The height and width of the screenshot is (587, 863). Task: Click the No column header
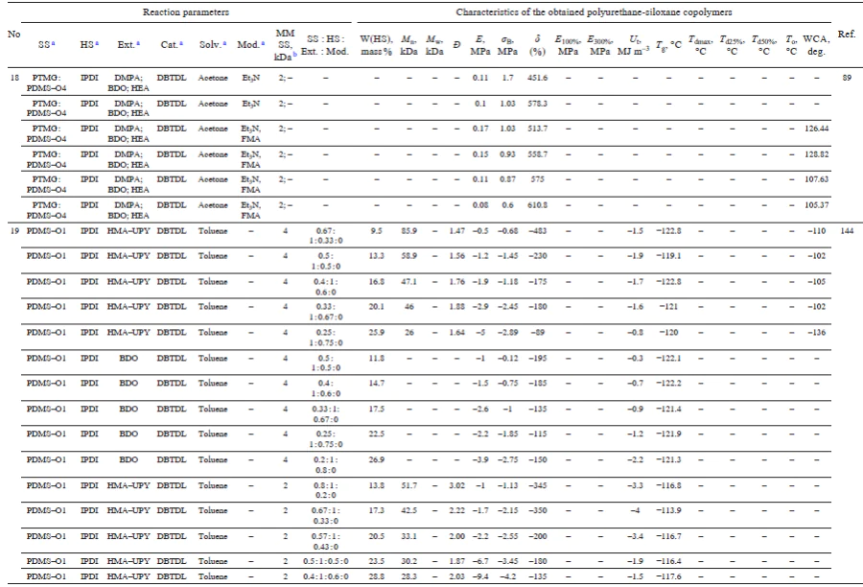(14, 35)
